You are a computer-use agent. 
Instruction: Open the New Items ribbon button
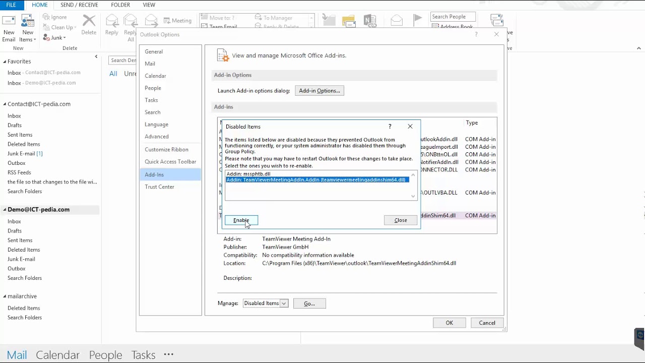(x=28, y=29)
